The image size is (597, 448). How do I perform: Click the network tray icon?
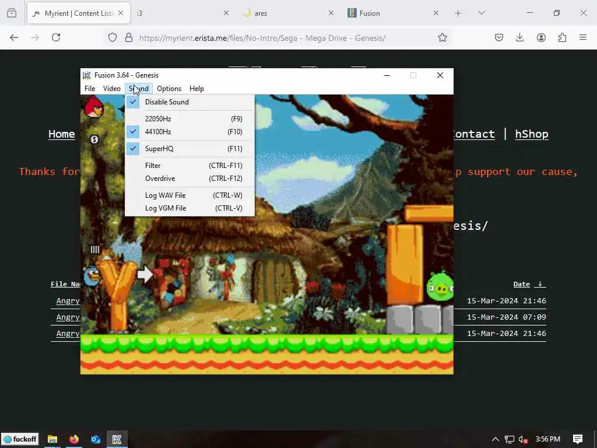point(510,439)
